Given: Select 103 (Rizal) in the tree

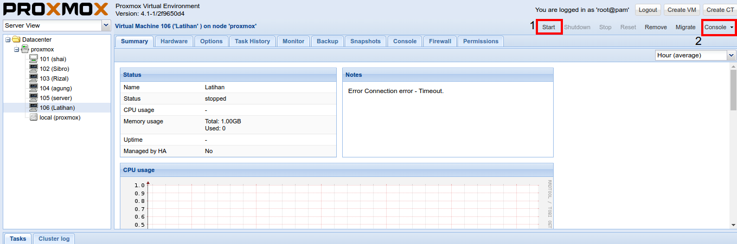Looking at the screenshot, I should (54, 78).
